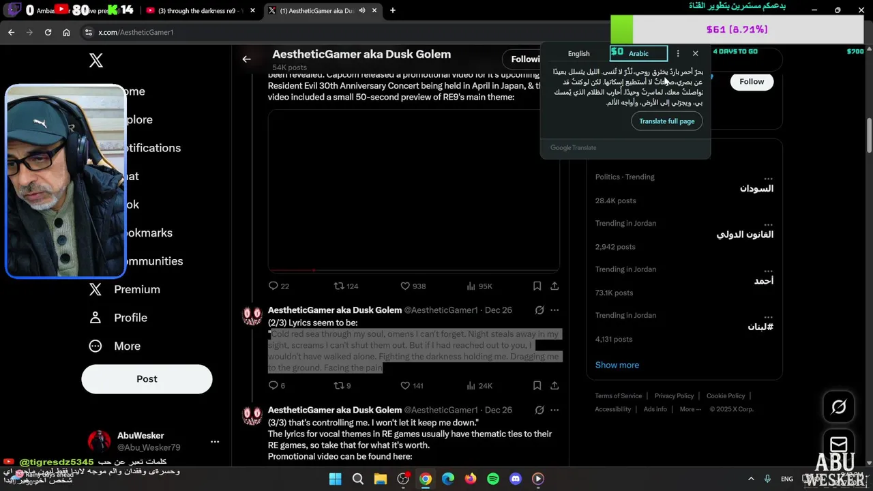Open File Explorer from the taskbar

(381, 479)
